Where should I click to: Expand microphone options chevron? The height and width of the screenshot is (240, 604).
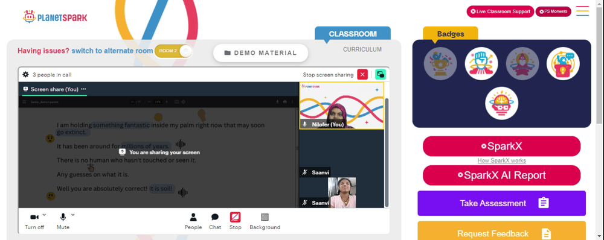73,215
